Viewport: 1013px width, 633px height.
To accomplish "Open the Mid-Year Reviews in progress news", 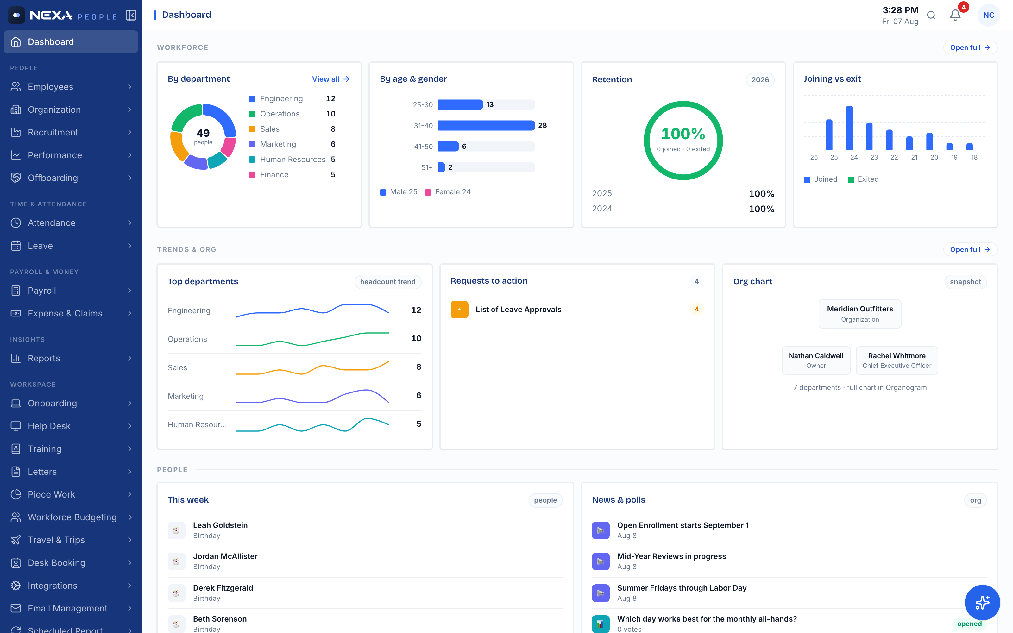I will pos(789,561).
